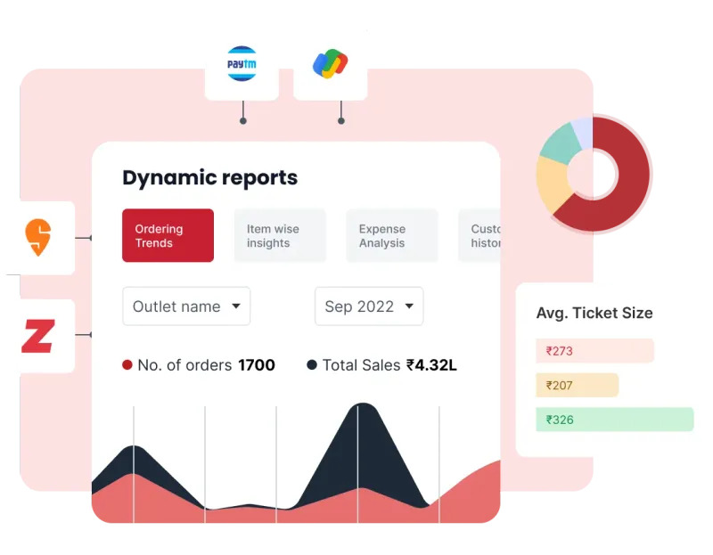Image resolution: width=713 pixels, height=555 pixels.
Task: Click the lavender donut chart segment
Action: coord(582,131)
